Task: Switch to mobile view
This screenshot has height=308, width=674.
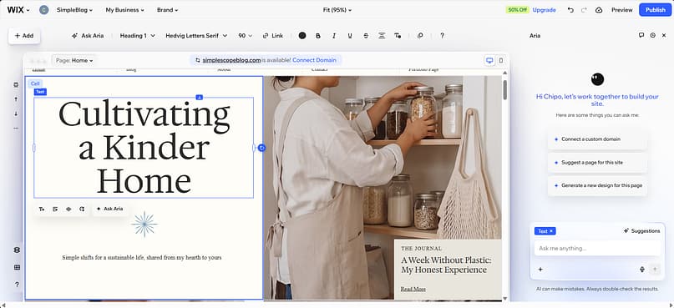Action: pyautogui.click(x=501, y=60)
